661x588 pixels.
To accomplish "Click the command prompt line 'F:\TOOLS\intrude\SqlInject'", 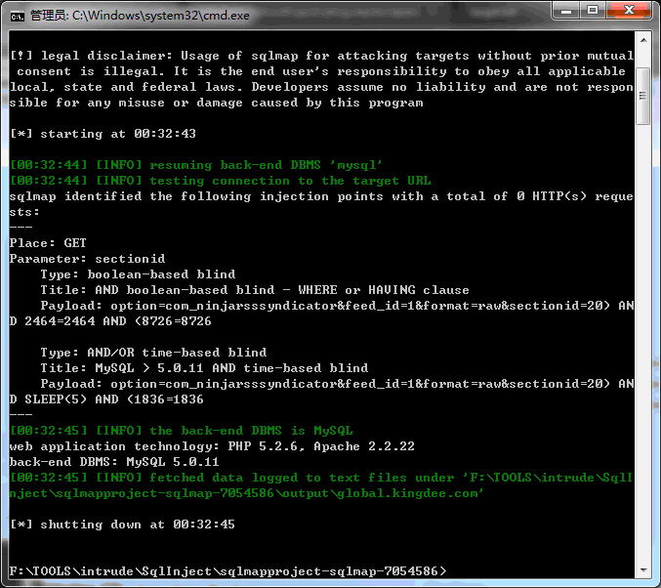I will (227, 571).
